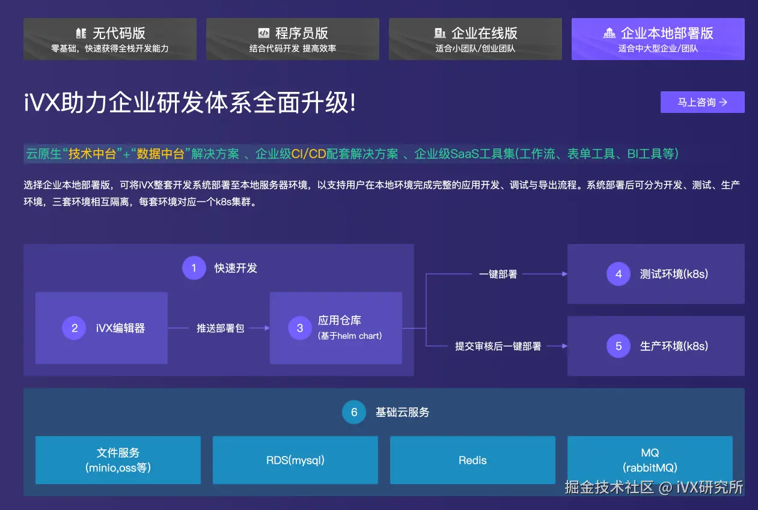Click the 零基础，快速获得全栈开发能力 subtitle
Screen dimensions: 758x510
click(110, 49)
